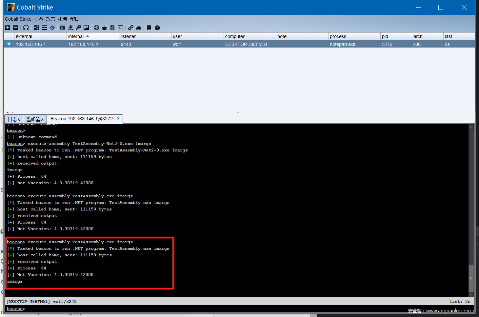Viewport: 479px width, 317px height.
Task: Switch to target table crosshair icon
Action: coord(52,28)
